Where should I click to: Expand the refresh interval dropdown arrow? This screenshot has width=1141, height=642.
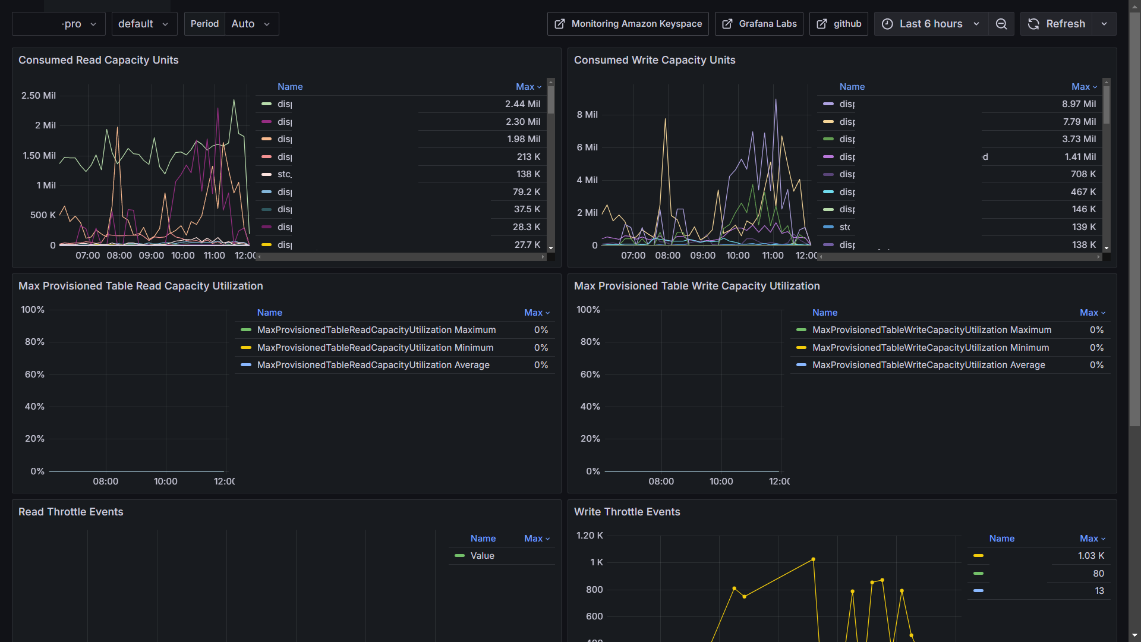(x=1104, y=24)
